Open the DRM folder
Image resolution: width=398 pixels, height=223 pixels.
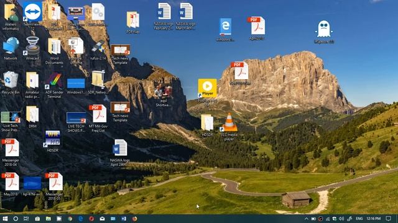[32, 117]
